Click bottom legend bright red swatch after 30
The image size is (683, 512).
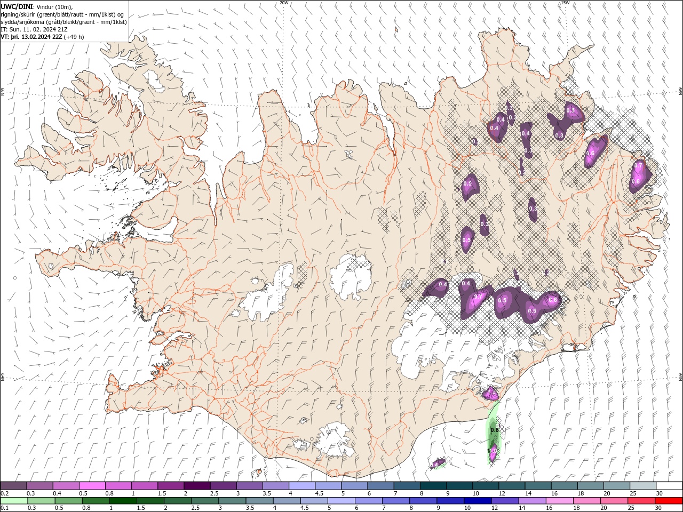coord(669,501)
